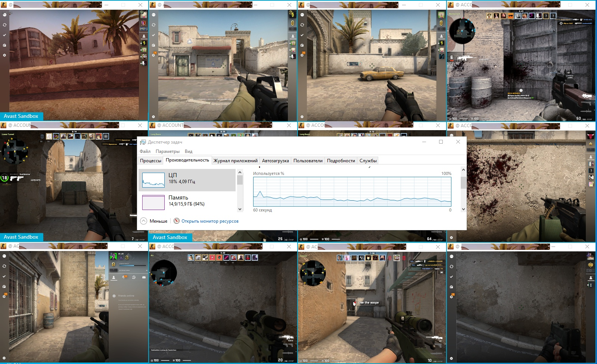Screen dimensions: 597x364
Task: Open the recent players clock icon in the Friends online panel
Action: (x=134, y=277)
